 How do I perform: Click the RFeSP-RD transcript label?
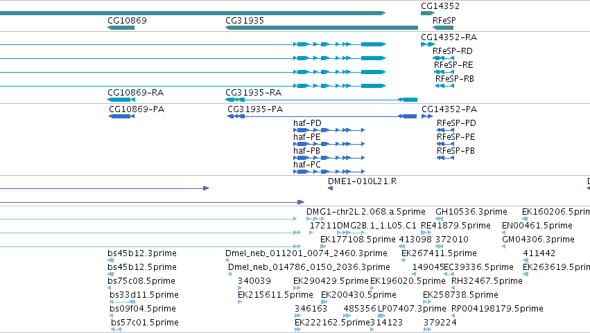point(452,51)
